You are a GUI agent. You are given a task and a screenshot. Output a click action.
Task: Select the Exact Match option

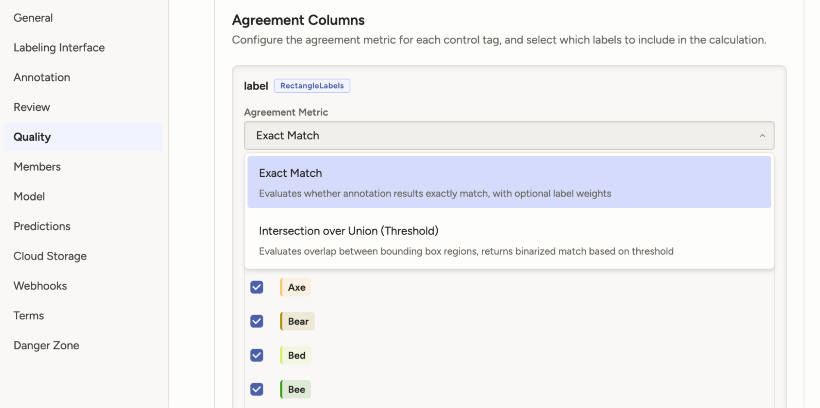509,182
